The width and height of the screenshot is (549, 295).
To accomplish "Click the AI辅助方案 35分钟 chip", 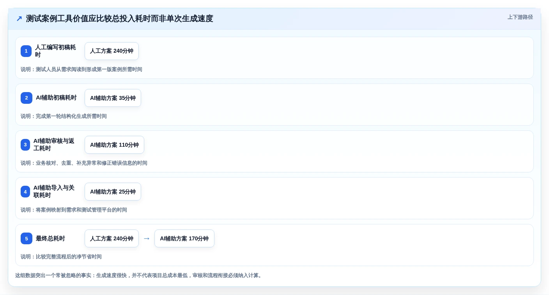I will 113,98.
